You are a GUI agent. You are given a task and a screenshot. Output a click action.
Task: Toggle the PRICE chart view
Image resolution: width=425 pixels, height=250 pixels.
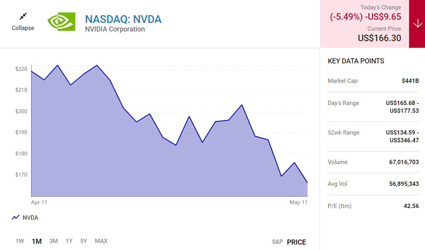(296, 242)
